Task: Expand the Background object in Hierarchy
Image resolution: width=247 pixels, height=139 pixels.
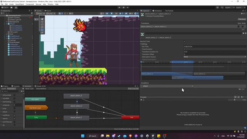Action: coord(7,22)
